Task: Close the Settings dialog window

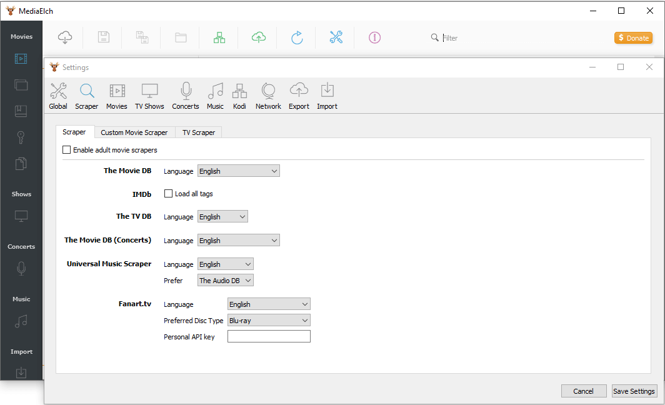Action: click(649, 67)
